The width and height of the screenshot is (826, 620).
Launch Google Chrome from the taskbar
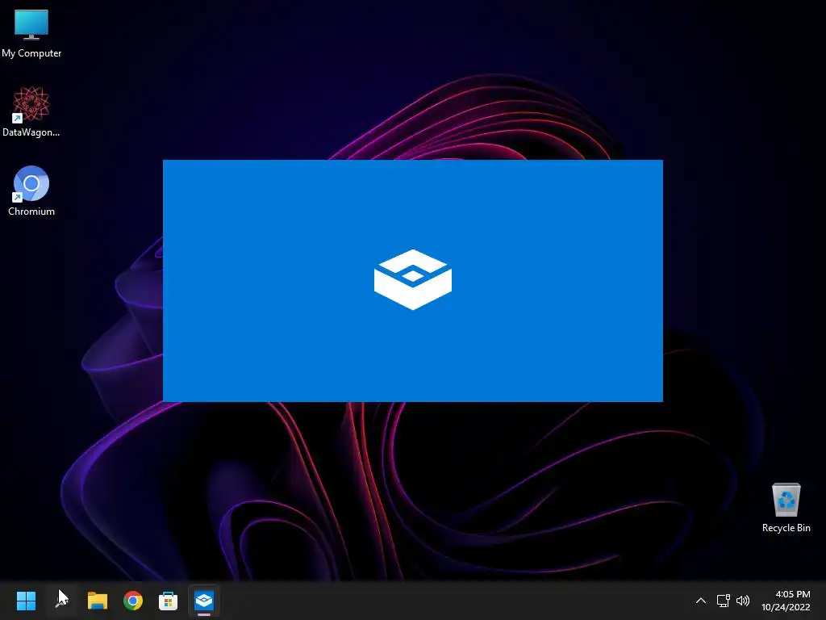(x=133, y=601)
